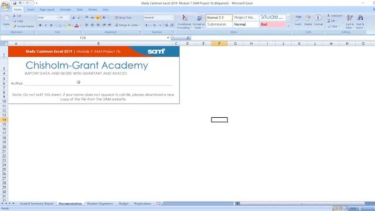375x211 pixels.
Task: Open the round Office button menu
Action: click(x=5, y=6)
